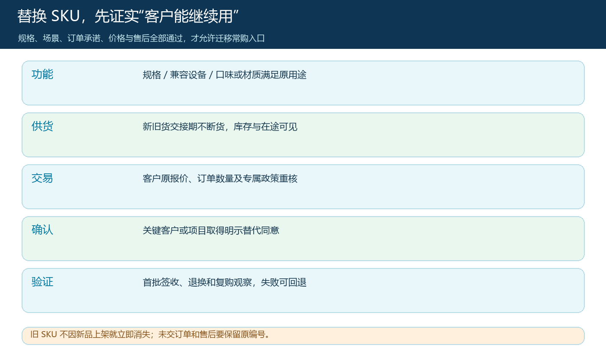
Task: Click the 交易 card heading
Action: tap(42, 178)
